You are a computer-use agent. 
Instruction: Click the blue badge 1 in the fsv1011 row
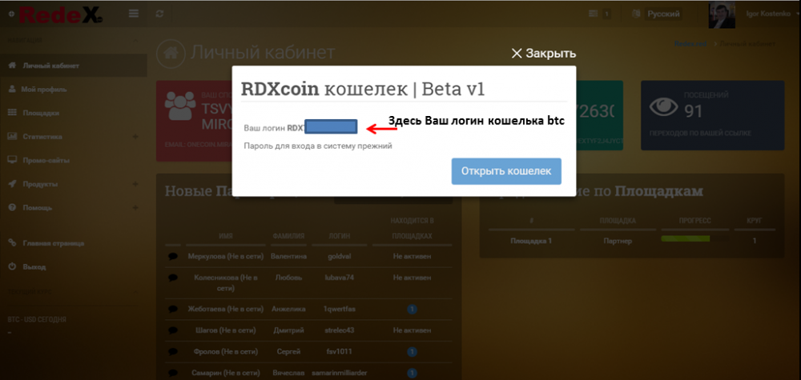(413, 351)
